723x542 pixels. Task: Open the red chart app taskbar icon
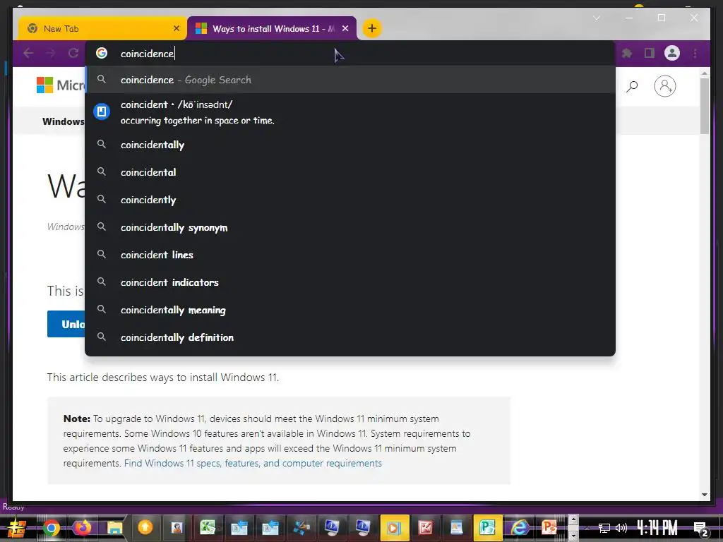tap(425, 527)
